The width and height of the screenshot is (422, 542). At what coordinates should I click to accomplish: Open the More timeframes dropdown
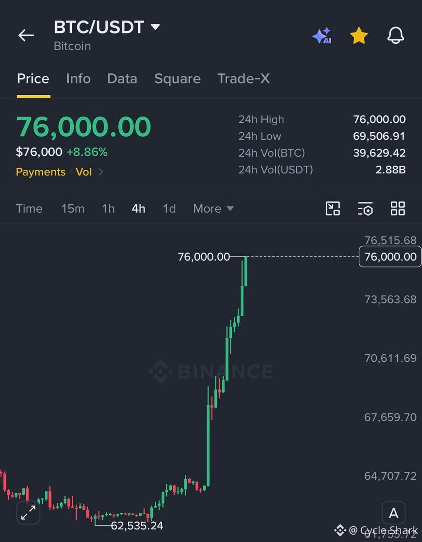(213, 209)
